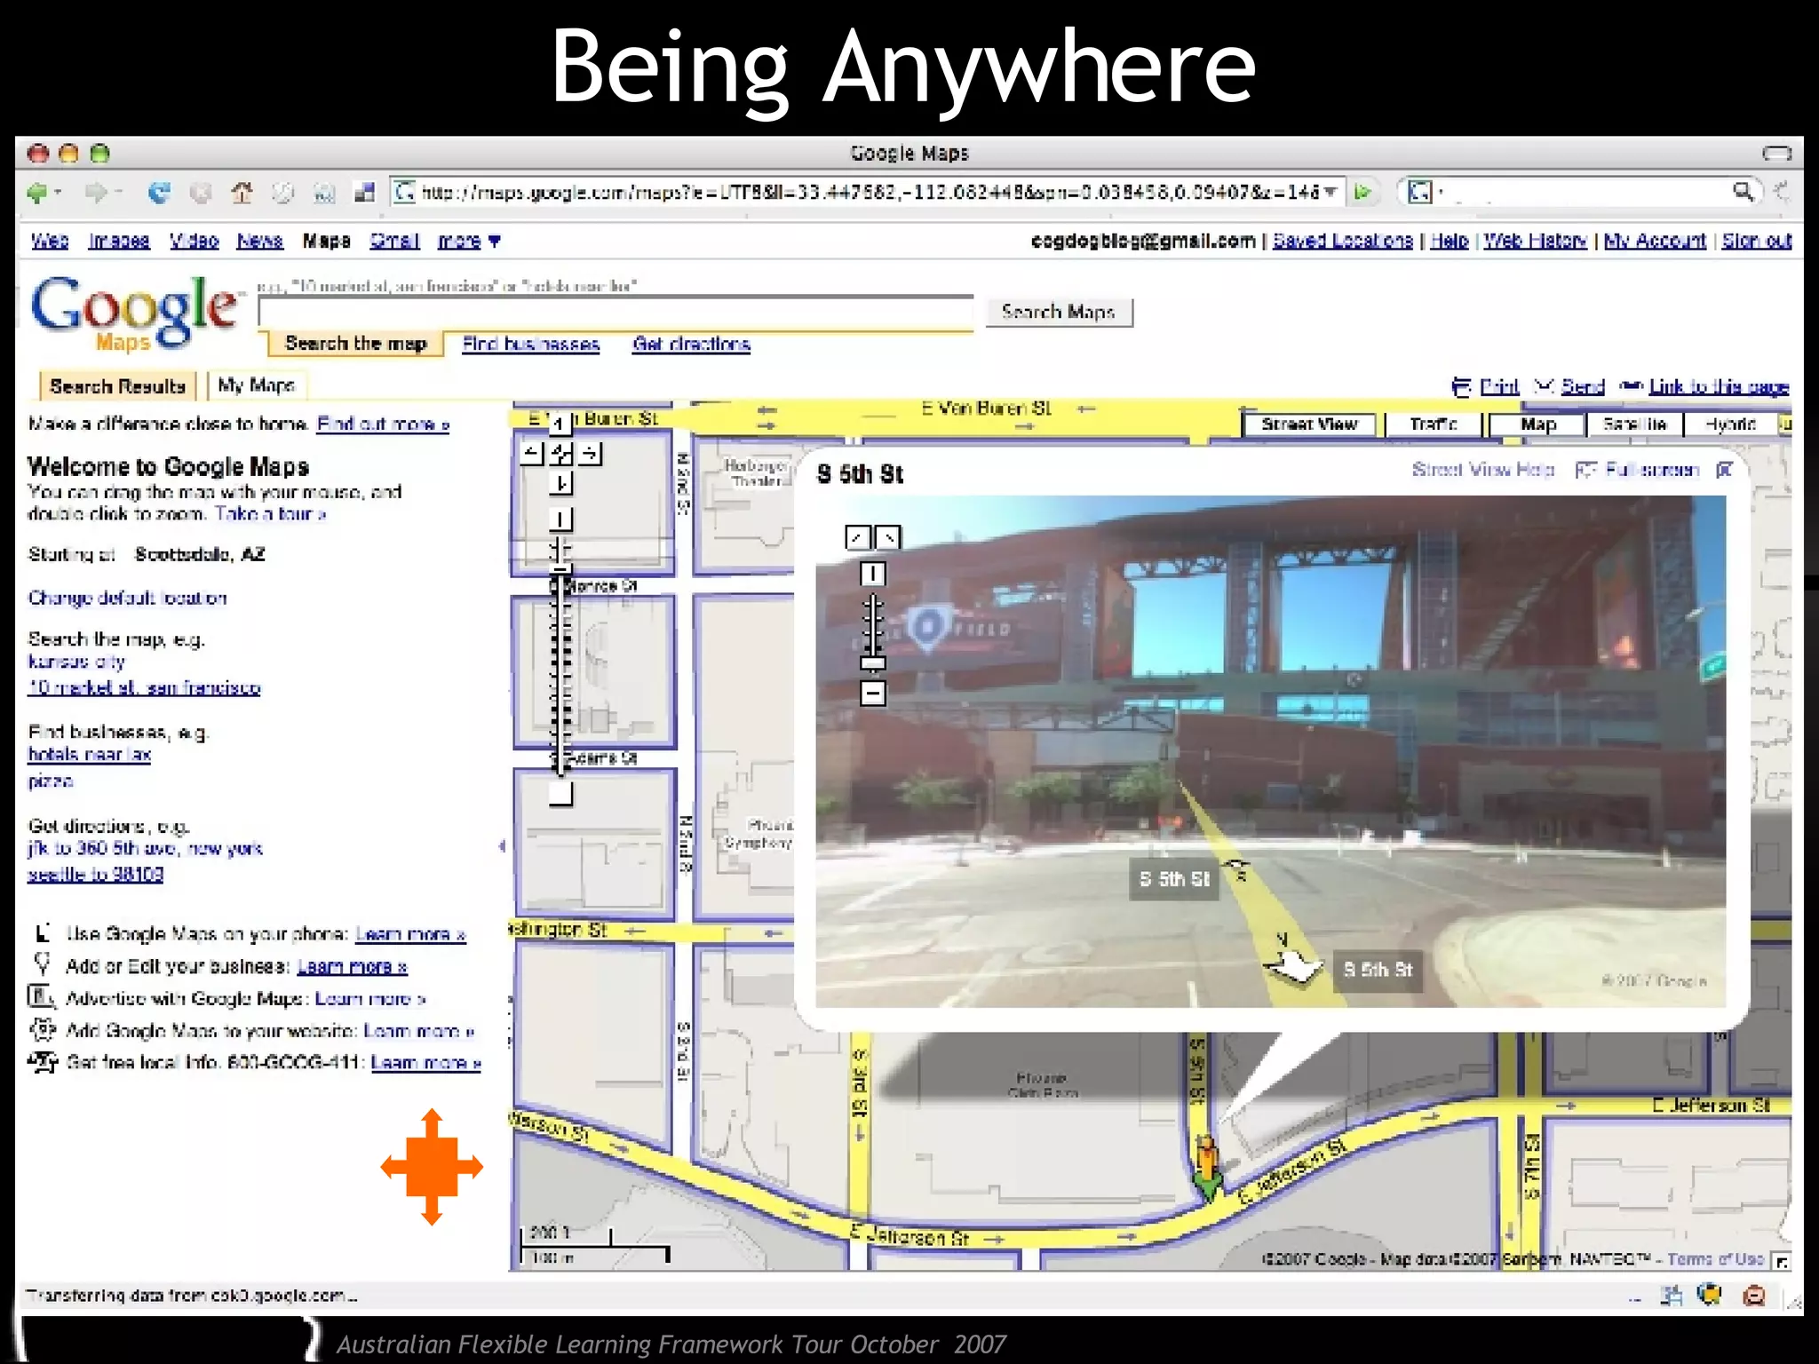This screenshot has width=1819, height=1364.
Task: Open the Saved Locations link
Action: pos(1342,241)
